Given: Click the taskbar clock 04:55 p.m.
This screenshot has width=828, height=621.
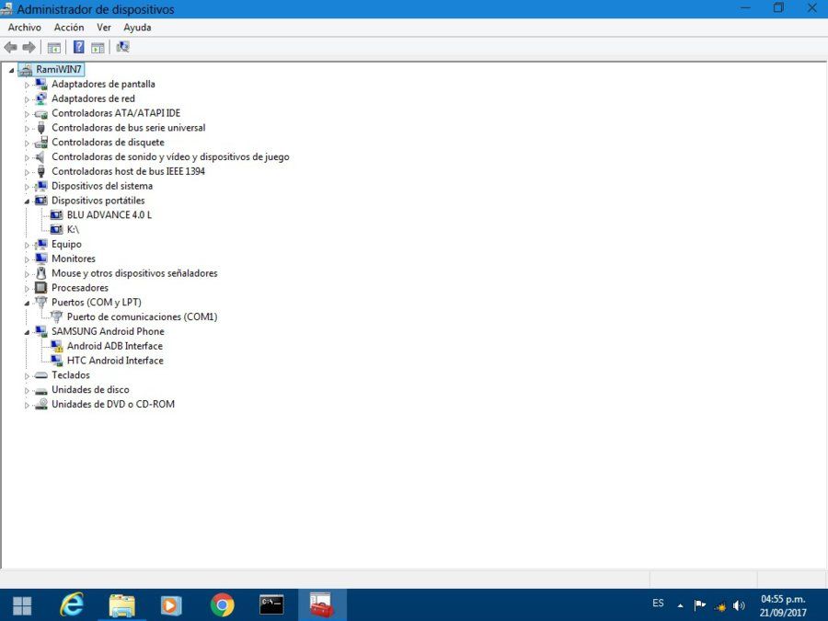Looking at the screenshot, I should (783, 599).
